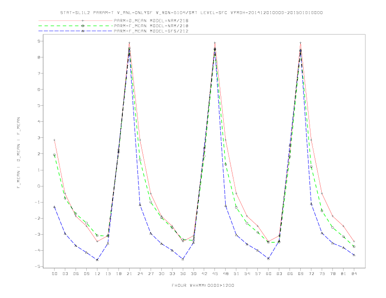
Task: Click y-axis tick label 8
Action: 39,57
